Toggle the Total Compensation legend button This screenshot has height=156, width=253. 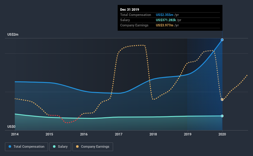pos(27,147)
